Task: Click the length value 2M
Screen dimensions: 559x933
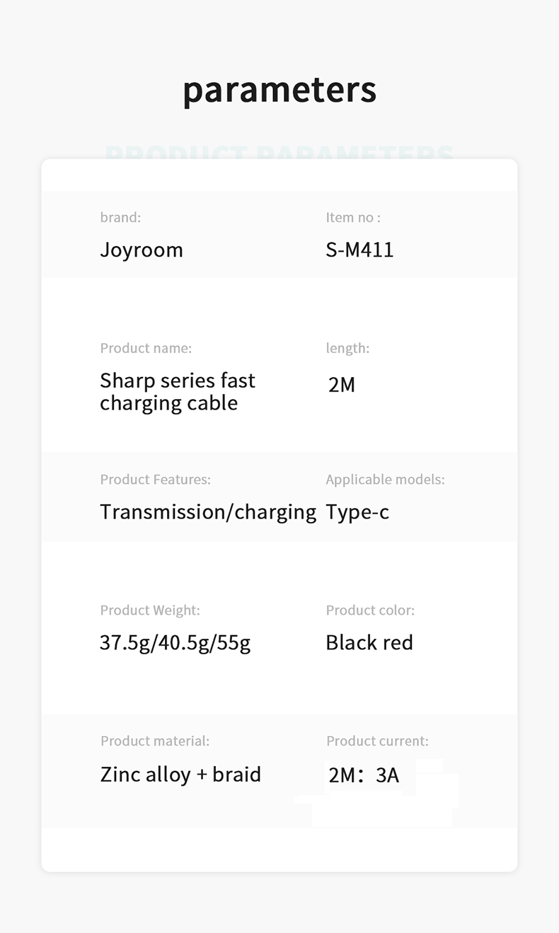Action: pyautogui.click(x=342, y=385)
